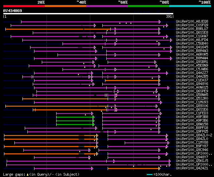Click the UniRef100_Q6SSE8 label
Viewport: 214px width, 177px height.
[x=192, y=32]
